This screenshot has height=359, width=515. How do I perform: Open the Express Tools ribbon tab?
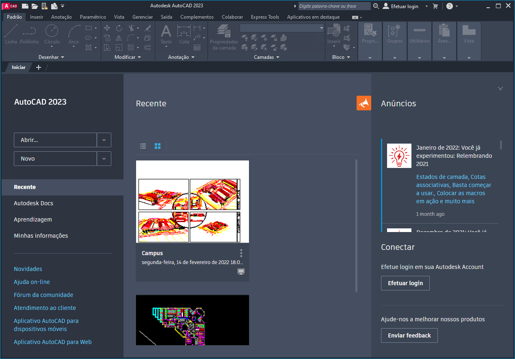[265, 17]
